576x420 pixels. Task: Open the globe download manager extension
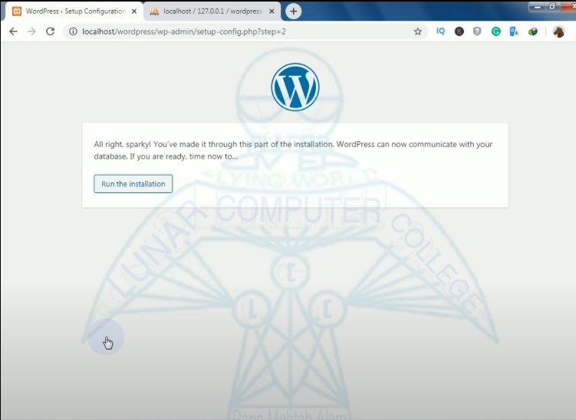click(533, 31)
